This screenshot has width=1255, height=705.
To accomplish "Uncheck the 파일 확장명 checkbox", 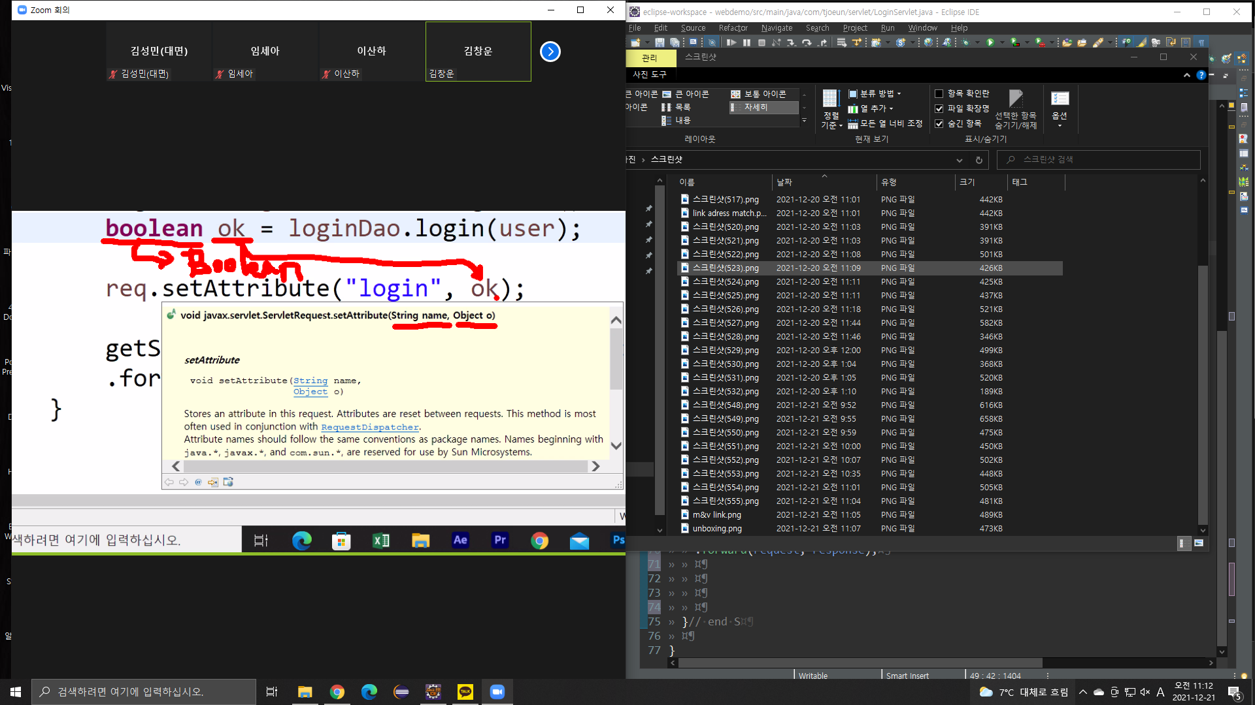I will tap(939, 108).
